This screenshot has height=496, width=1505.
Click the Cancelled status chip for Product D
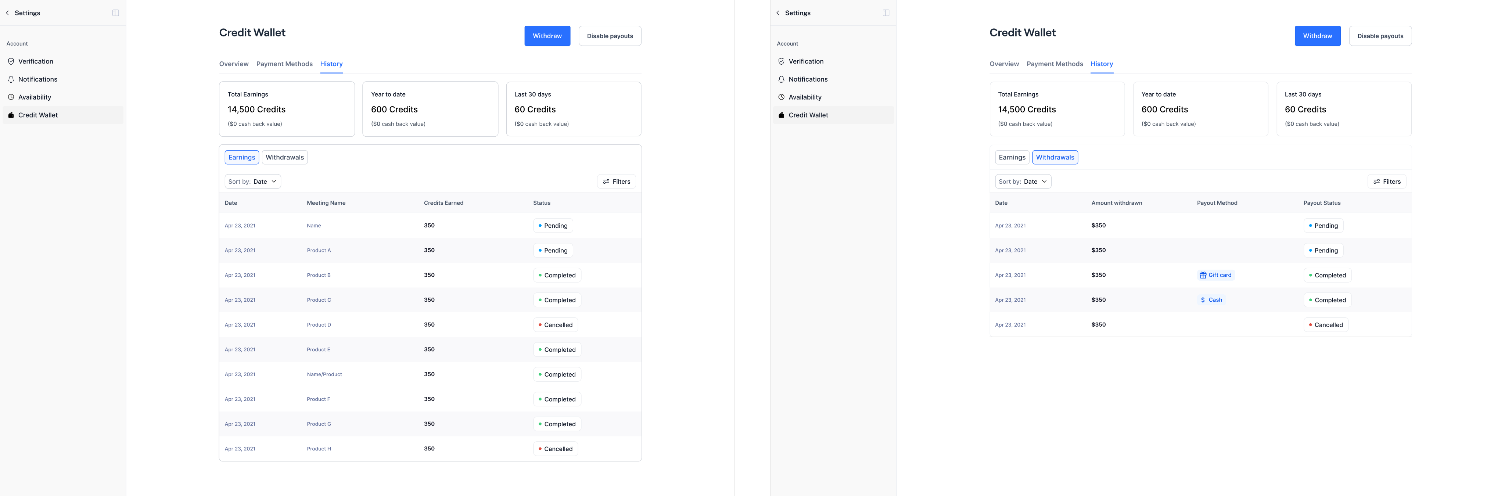tap(555, 325)
